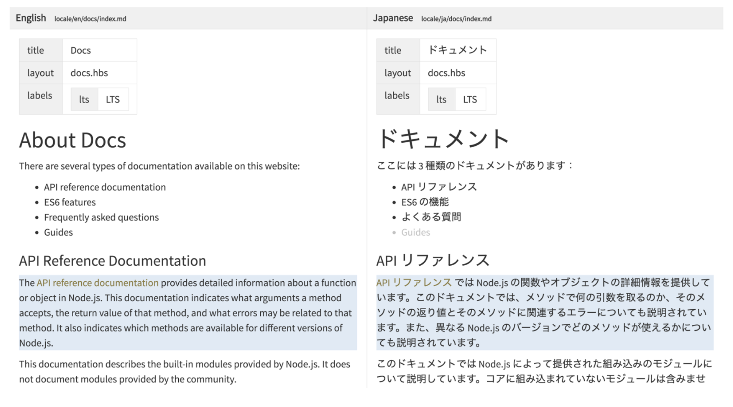733x407 pixels.
Task: Click the 'API reference documentation' list item
Action: [105, 187]
